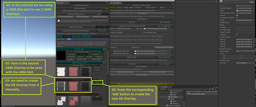Click the Shared folder icon in Project
The height and width of the screenshot is (107, 256).
[x=171, y=103]
